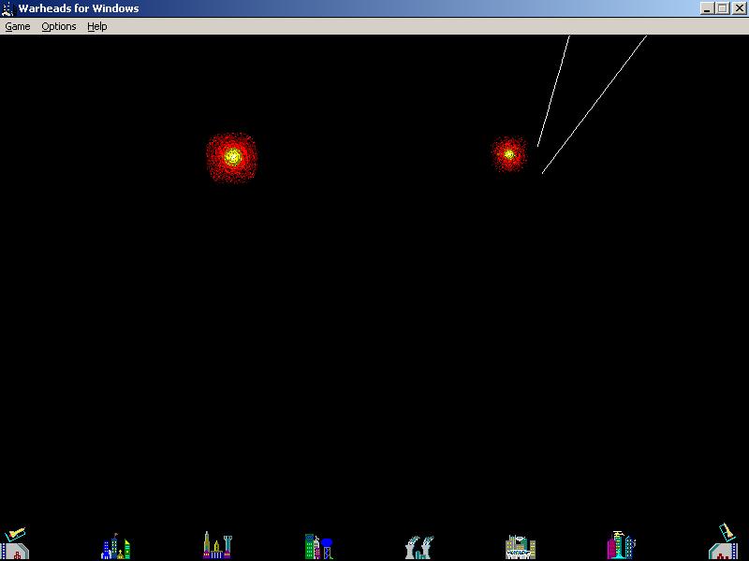The image size is (749, 561).
Task: Click the magenta and cyan tower city
Action: [622, 545]
